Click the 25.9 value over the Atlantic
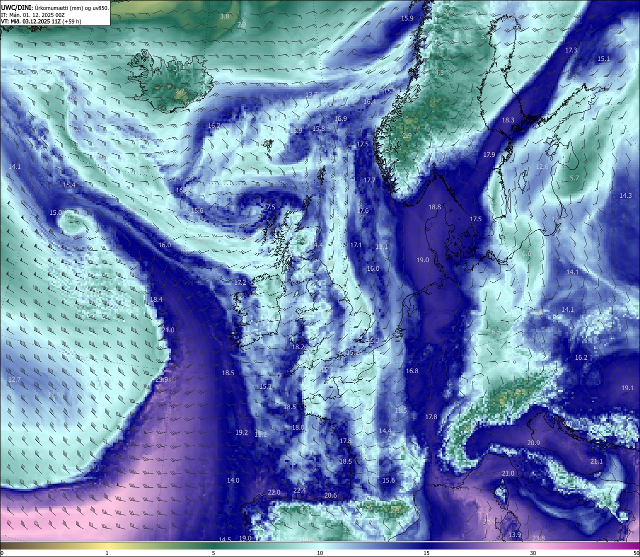 [x=162, y=380]
